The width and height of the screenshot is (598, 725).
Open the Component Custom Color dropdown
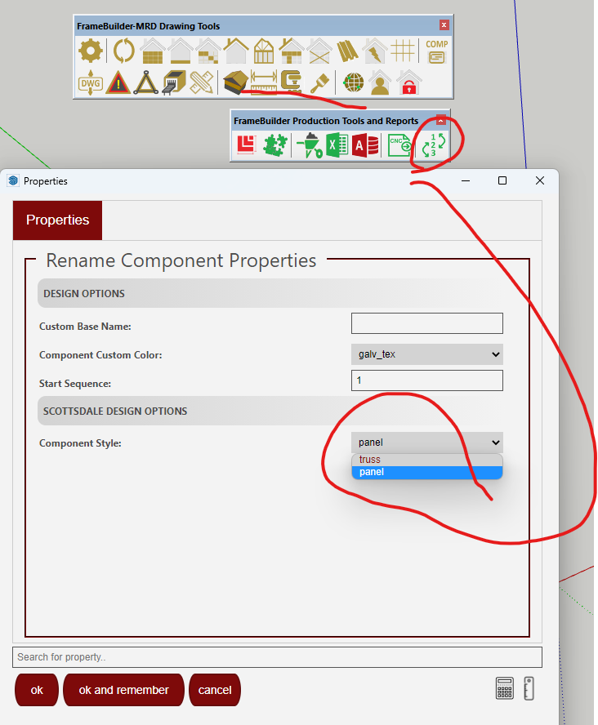(x=427, y=354)
